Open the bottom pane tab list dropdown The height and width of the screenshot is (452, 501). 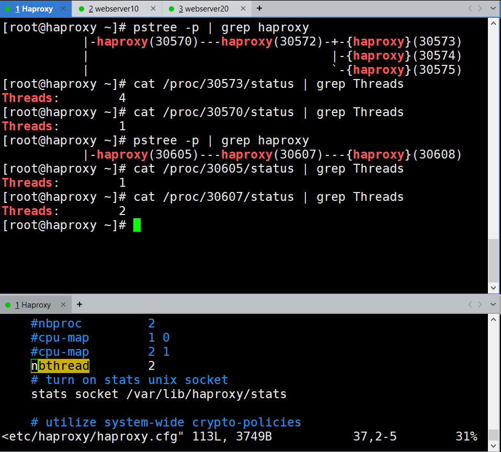[493, 304]
